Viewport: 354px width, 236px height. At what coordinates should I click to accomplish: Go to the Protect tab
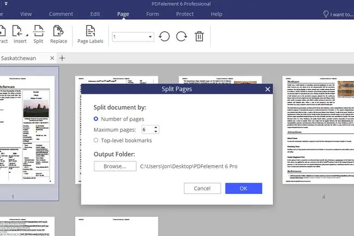point(185,14)
